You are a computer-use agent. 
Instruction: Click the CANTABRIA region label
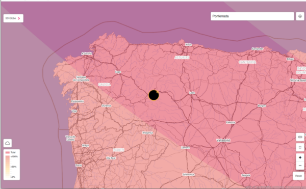[247, 62]
